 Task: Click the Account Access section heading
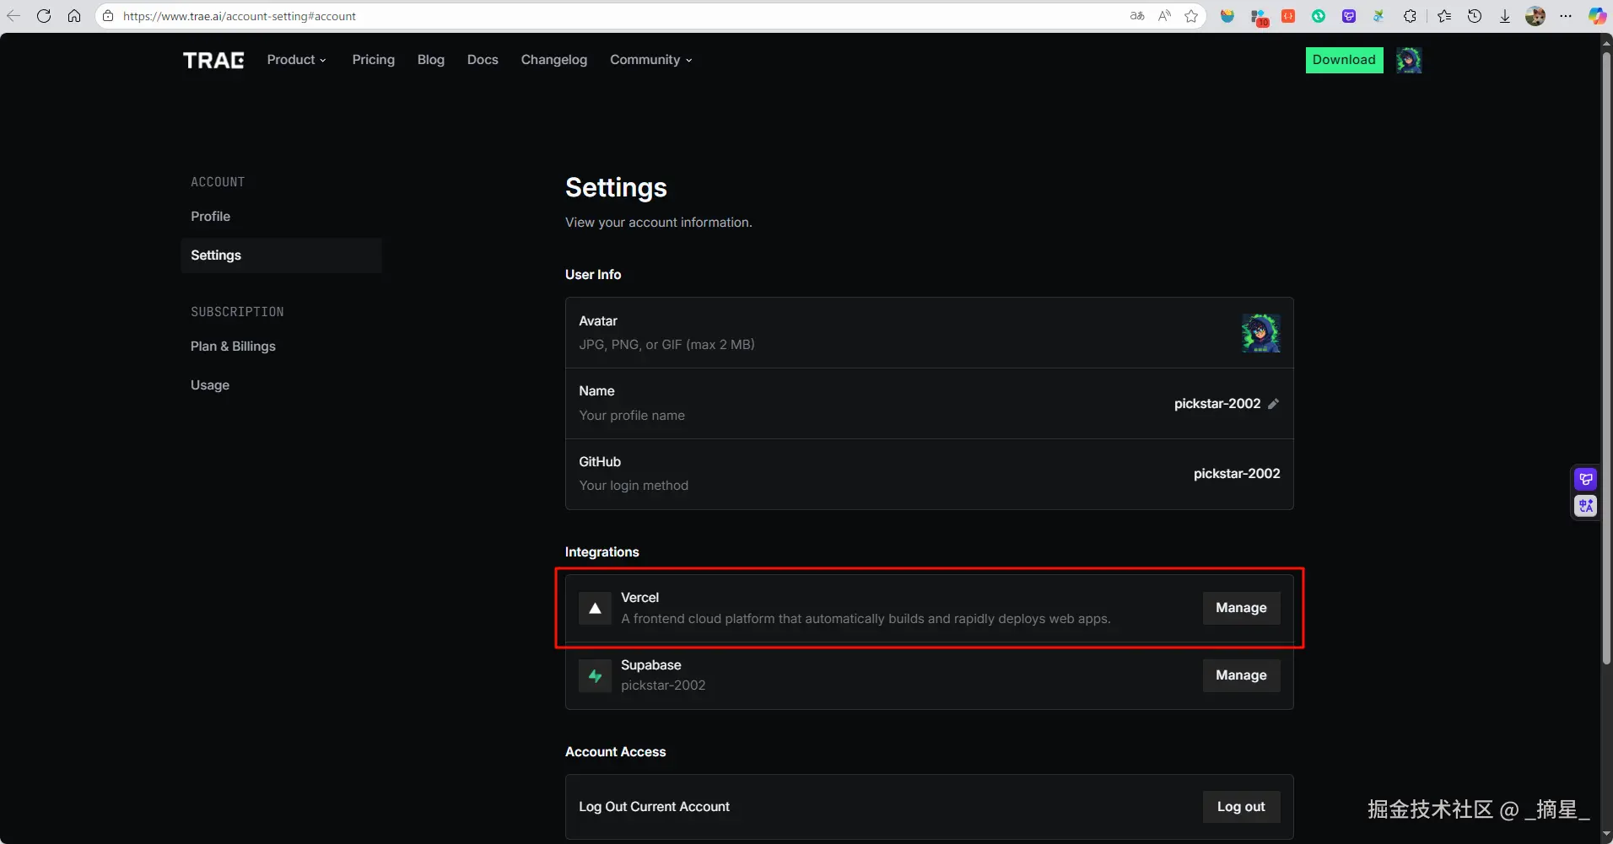click(616, 752)
